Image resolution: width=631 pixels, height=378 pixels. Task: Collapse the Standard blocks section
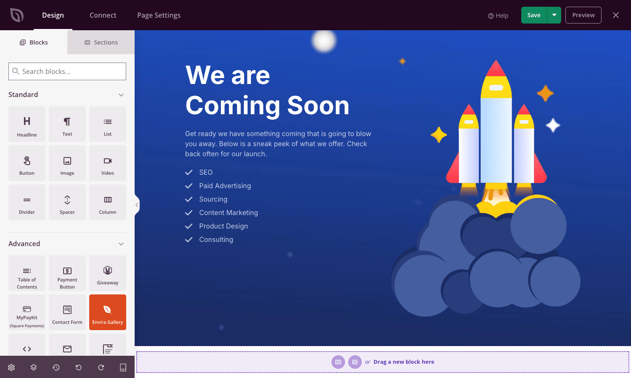tap(121, 95)
